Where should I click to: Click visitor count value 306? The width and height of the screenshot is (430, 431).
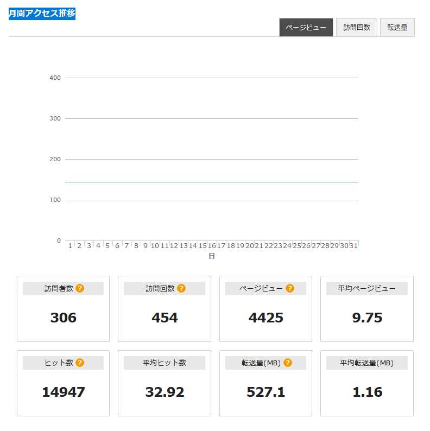coord(64,318)
